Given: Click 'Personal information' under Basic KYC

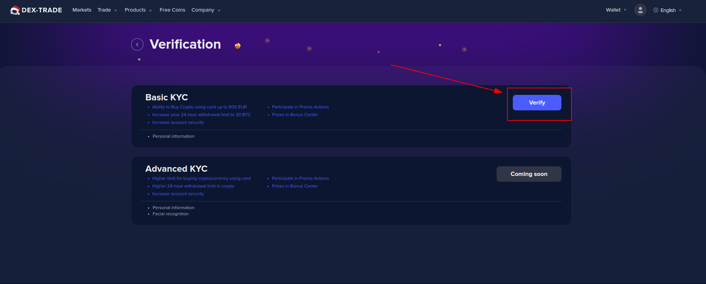Looking at the screenshot, I should (174, 136).
